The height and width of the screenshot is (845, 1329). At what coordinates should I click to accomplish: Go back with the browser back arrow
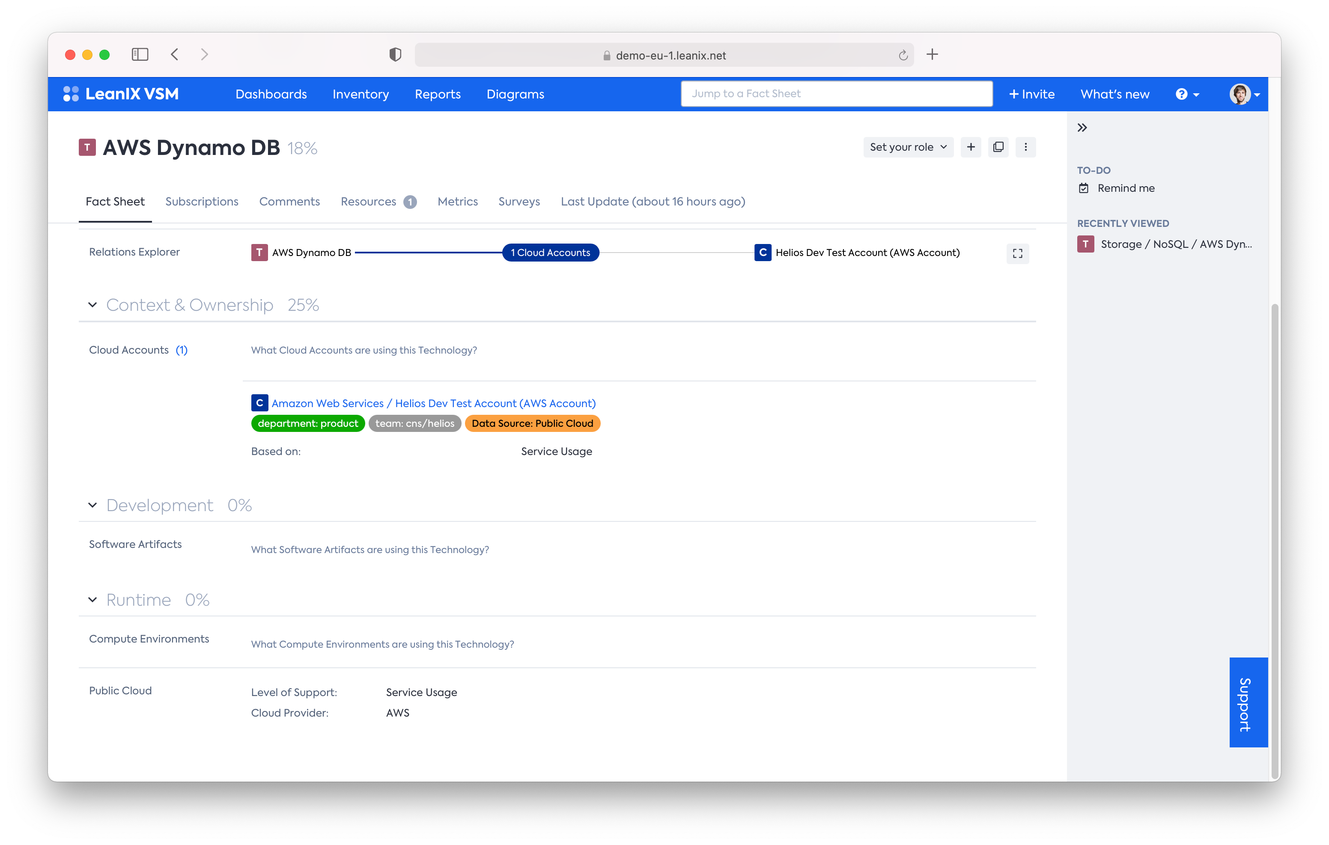[174, 54]
